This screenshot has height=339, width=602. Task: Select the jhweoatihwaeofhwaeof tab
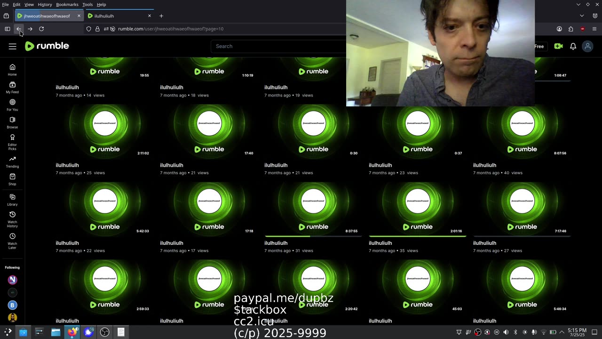pyautogui.click(x=48, y=16)
